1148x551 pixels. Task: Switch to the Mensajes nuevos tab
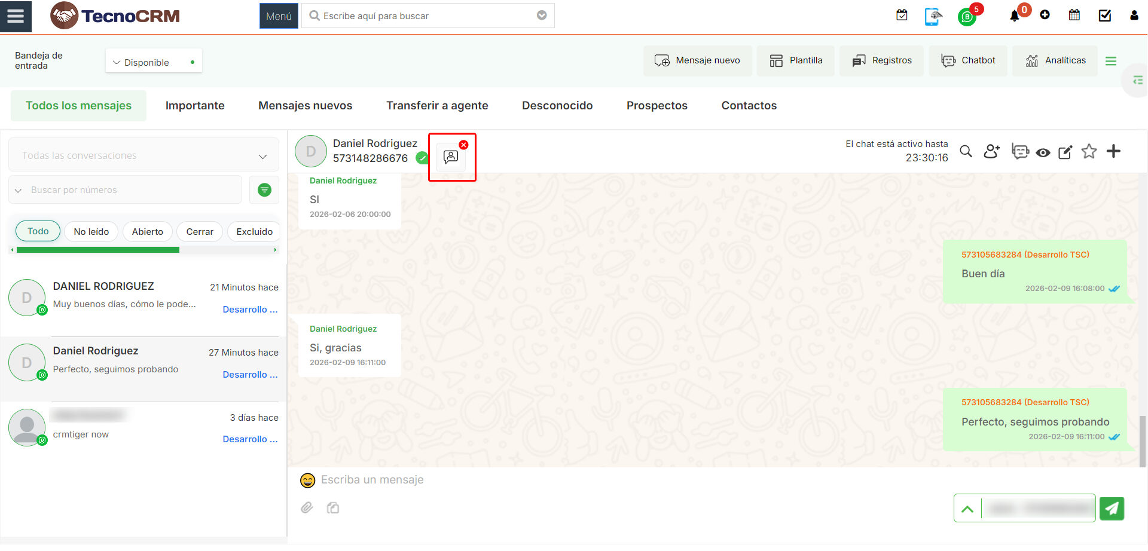(x=305, y=106)
